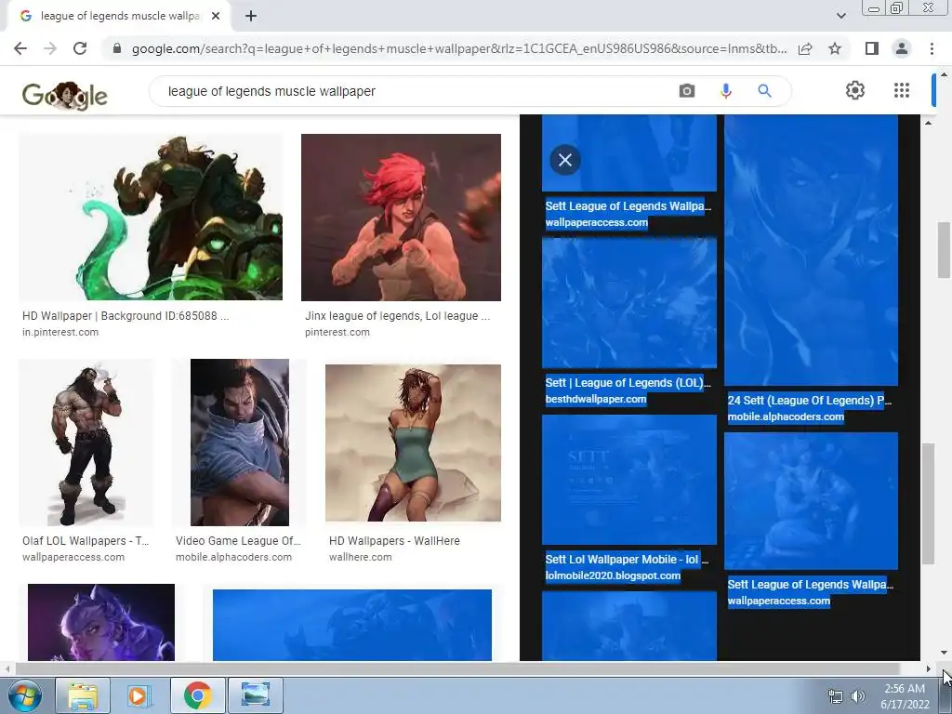Open the besthdwallpaper Sett related image
952x714 pixels.
coord(629,303)
